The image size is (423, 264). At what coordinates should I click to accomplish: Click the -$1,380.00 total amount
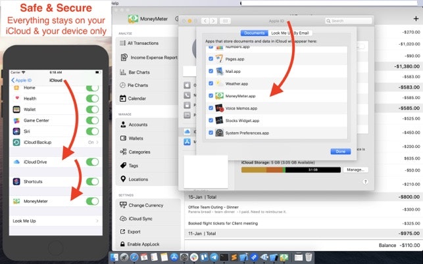[407, 66]
